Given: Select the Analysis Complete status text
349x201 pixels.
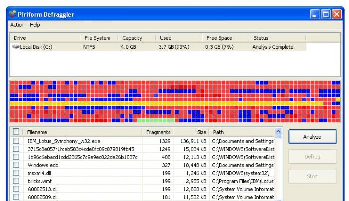Looking at the screenshot, I should click(273, 47).
